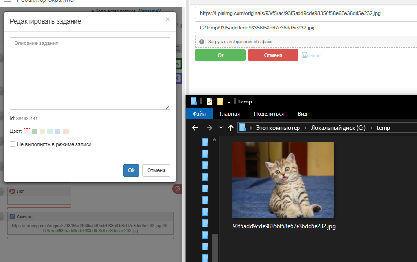
Task: Switch to the Главная ribbon tab
Action: 230,114
